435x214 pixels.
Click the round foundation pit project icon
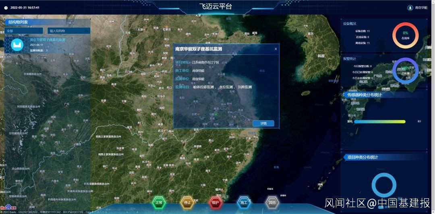click(x=17, y=45)
